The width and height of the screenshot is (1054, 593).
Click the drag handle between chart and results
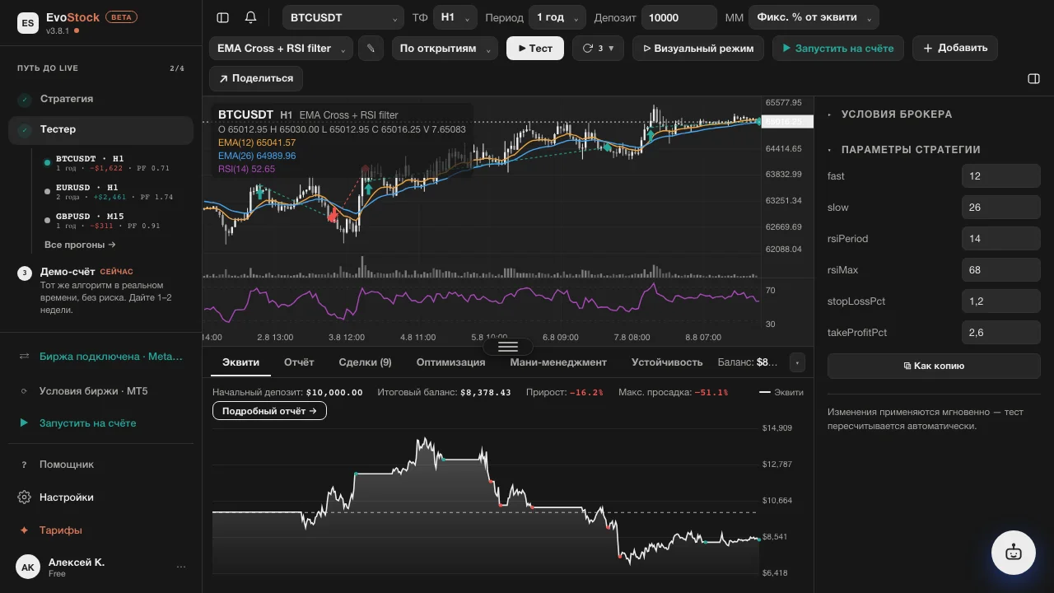(508, 346)
